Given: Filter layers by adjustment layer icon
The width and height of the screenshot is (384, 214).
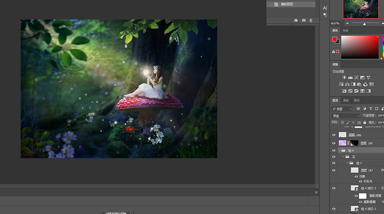Looking at the screenshot, I should pyautogui.click(x=365, y=108).
